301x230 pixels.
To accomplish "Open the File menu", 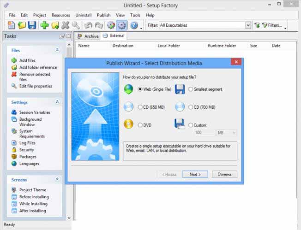I will pos(12,15).
